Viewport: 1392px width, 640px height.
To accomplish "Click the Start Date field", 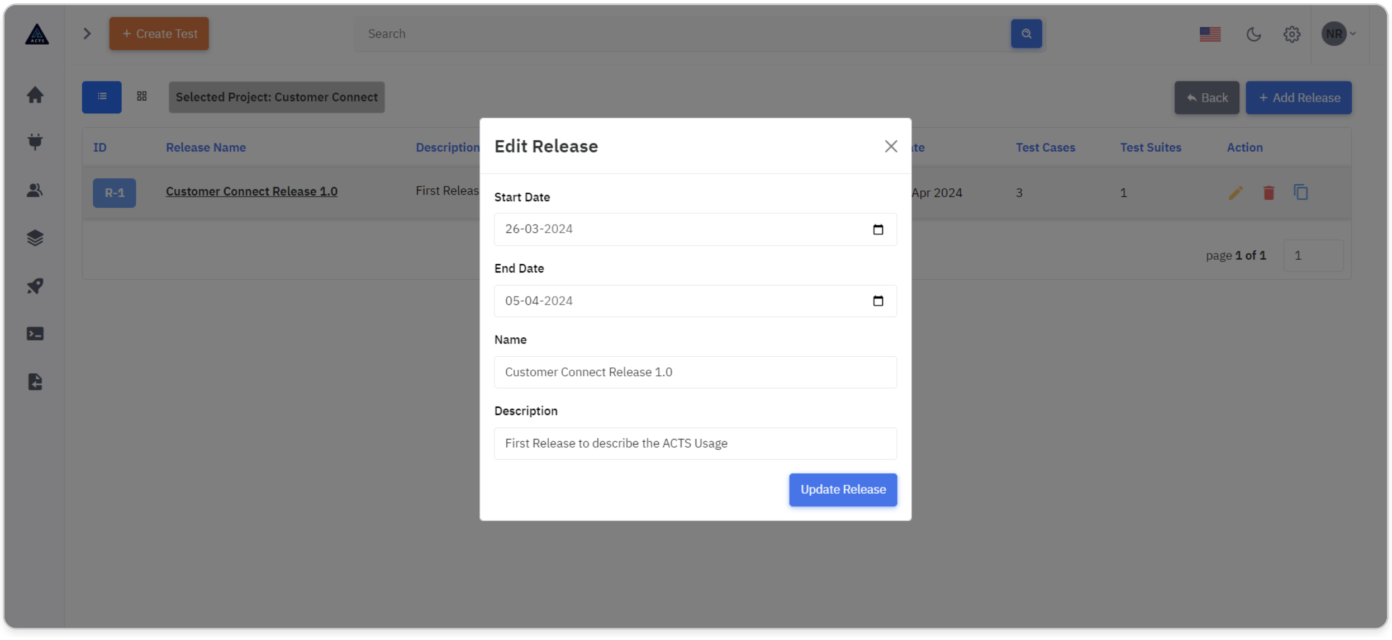I will coord(695,230).
